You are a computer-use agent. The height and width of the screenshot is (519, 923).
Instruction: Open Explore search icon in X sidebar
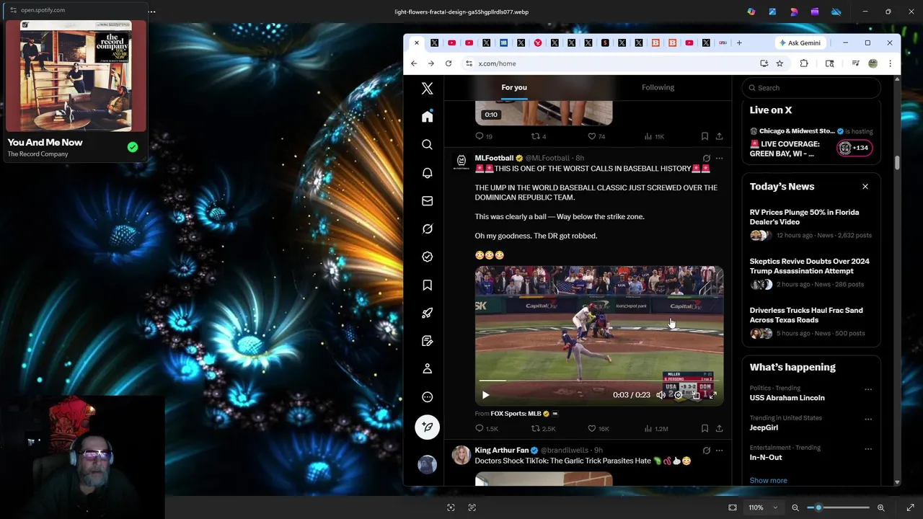(x=427, y=144)
